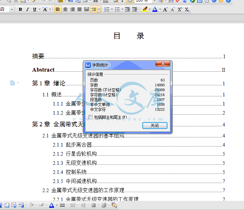The width and height of the screenshot is (244, 210).
Task: Decrease the paragraph indent
Action: point(128,9)
